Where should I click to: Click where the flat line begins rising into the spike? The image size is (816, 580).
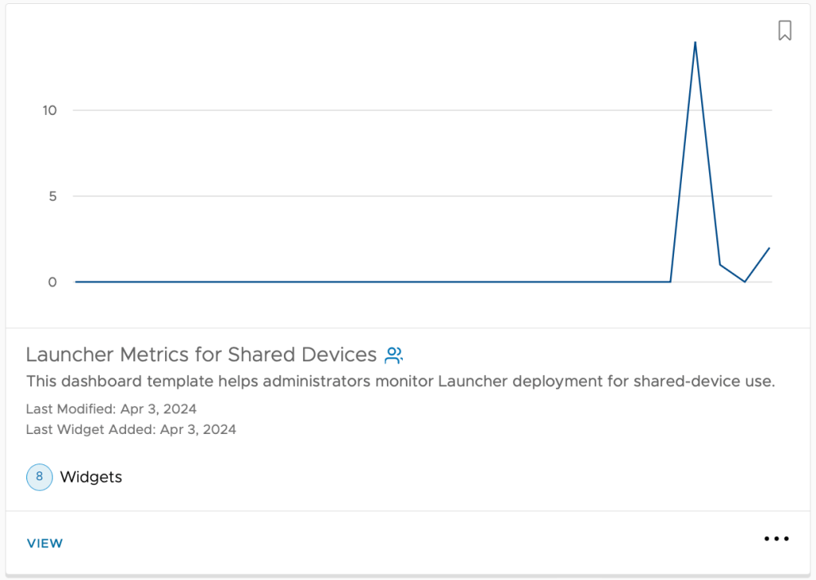click(670, 282)
